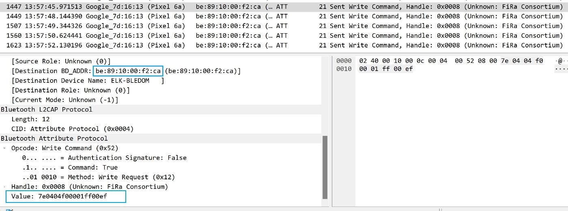The image size is (568, 211).
Task: Collapse the Opcode Write Command node
Action: pyautogui.click(x=4, y=148)
